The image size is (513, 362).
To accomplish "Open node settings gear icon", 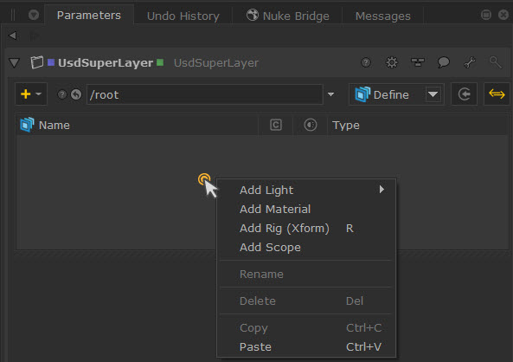I will click(392, 62).
